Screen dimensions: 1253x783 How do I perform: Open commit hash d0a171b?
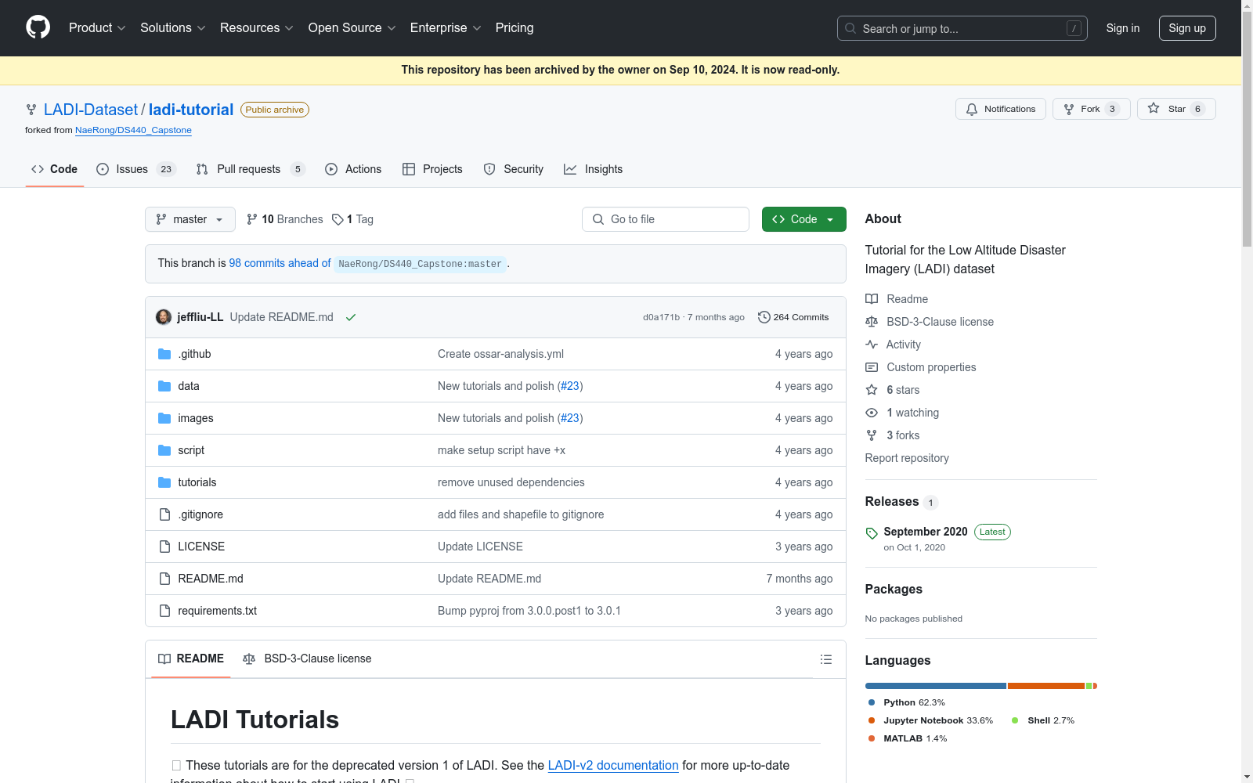point(661,317)
